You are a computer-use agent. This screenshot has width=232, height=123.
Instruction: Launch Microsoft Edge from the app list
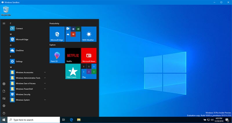point(28,40)
